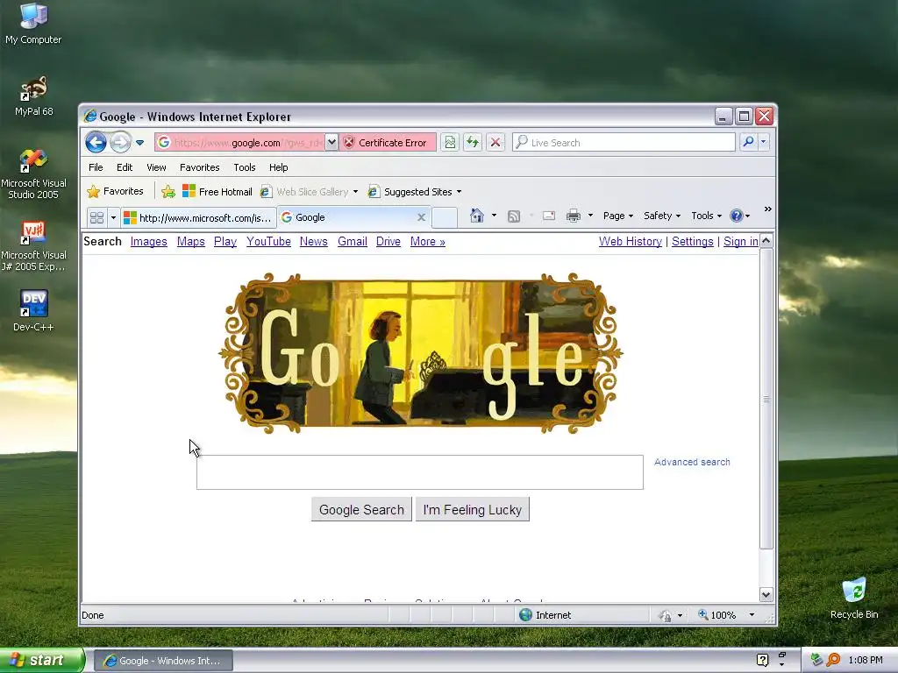Open the search provider dropdown arrow

point(764,142)
